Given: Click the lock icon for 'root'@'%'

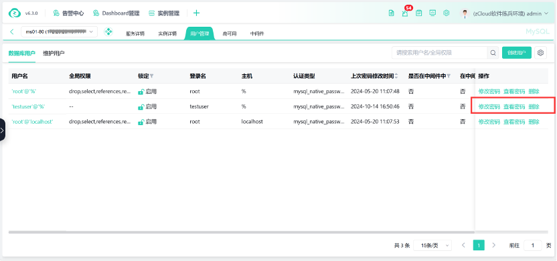Looking at the screenshot, I should [141, 92].
